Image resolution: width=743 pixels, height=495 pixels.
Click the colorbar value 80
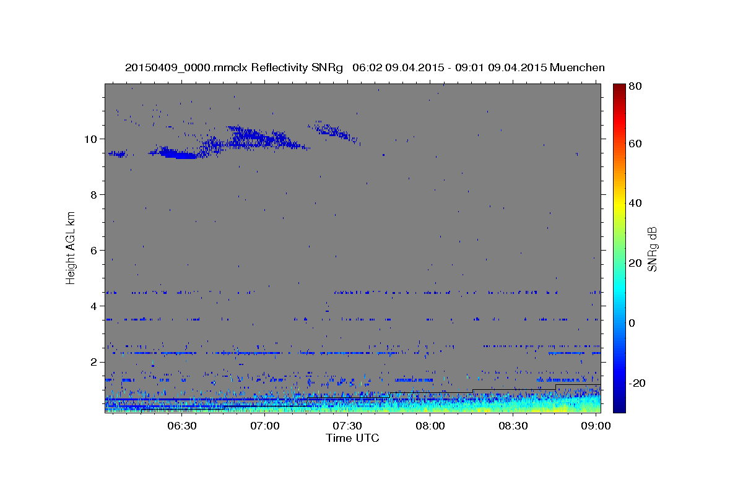click(x=635, y=86)
